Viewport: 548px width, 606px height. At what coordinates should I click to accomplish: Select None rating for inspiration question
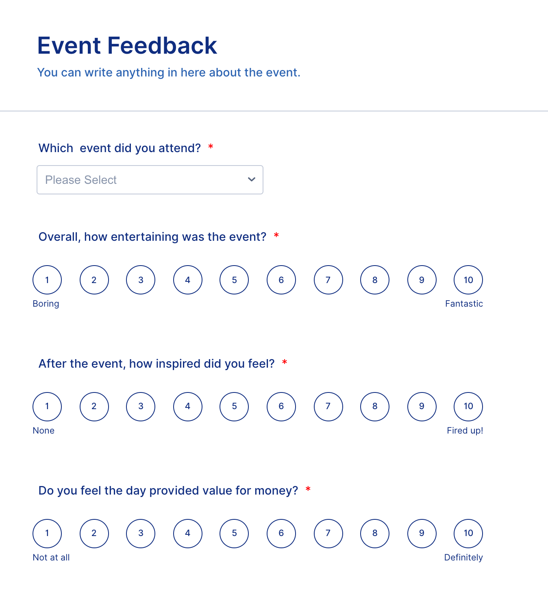47,406
